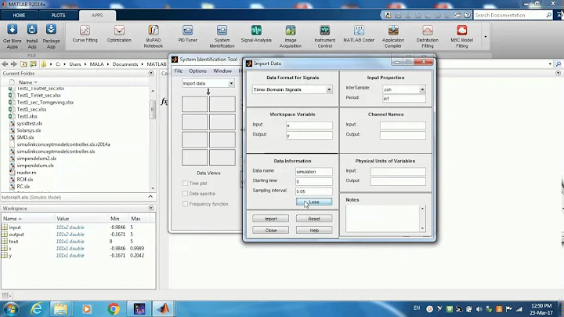The height and width of the screenshot is (317, 564).
Task: Open MBC Model Fitting app
Action: pos(462,36)
